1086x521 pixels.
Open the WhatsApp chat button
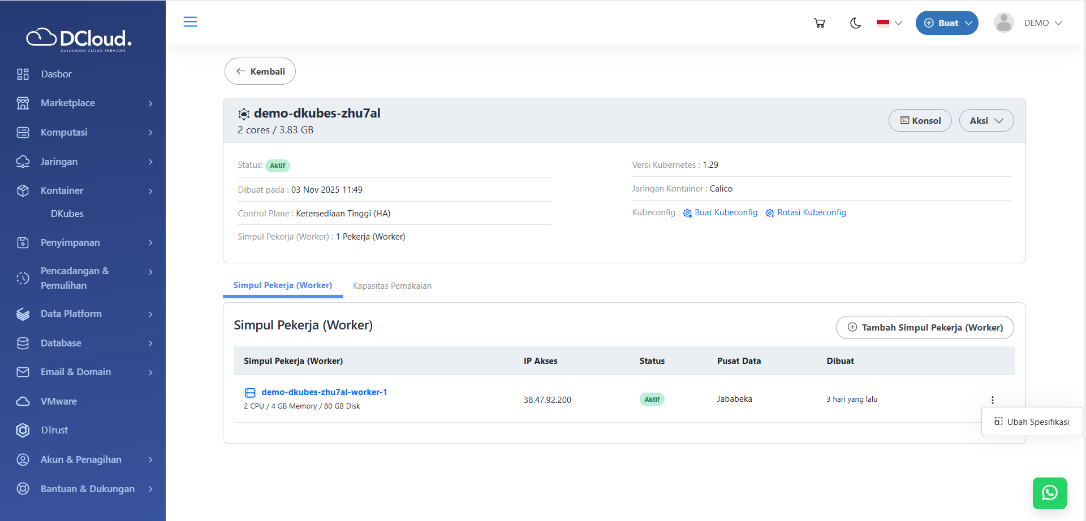[1049, 493]
